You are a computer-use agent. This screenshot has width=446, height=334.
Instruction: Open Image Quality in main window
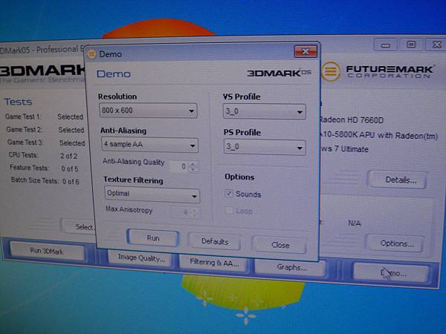coord(141,258)
